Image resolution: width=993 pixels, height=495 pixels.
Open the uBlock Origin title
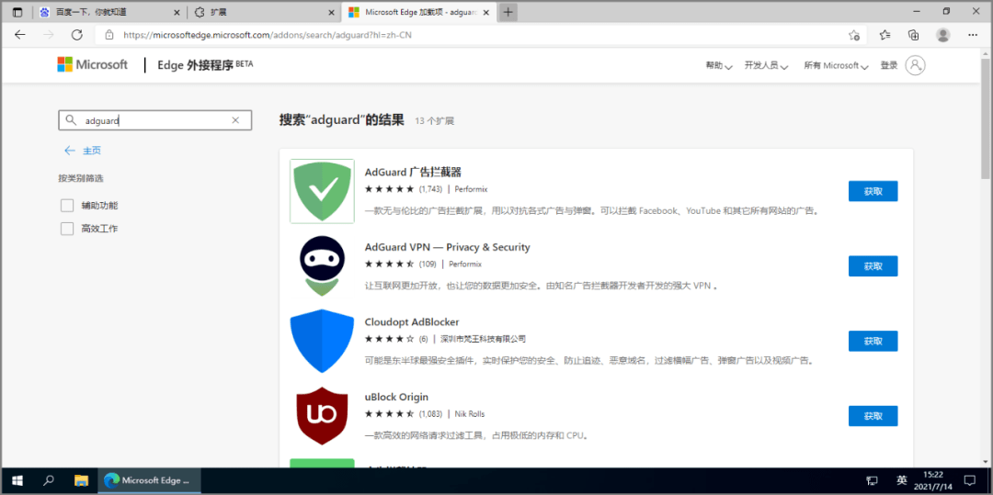coord(396,397)
